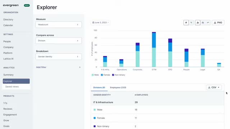Switch chart values to count (#) mode
Viewport: 230px width, 129px height.
click(186, 23)
